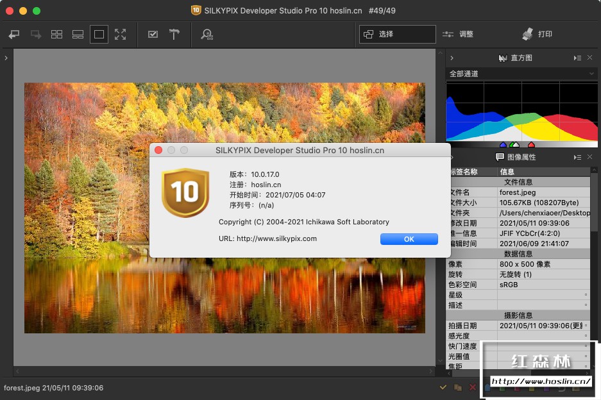Click the magnifier search thumbnails icon
This screenshot has height=400, width=601.
click(x=207, y=35)
